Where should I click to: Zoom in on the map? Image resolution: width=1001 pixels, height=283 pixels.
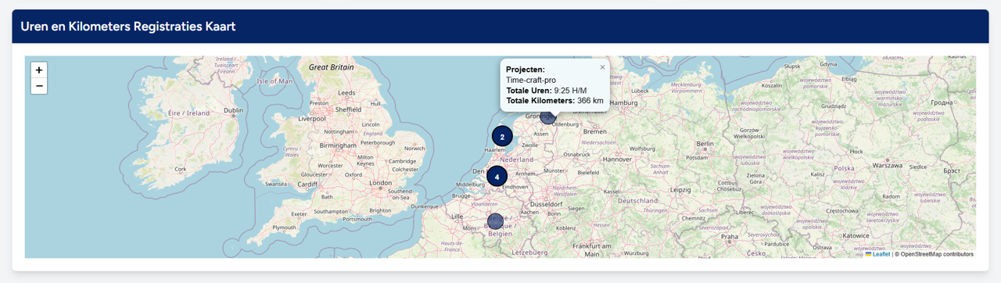[x=39, y=70]
